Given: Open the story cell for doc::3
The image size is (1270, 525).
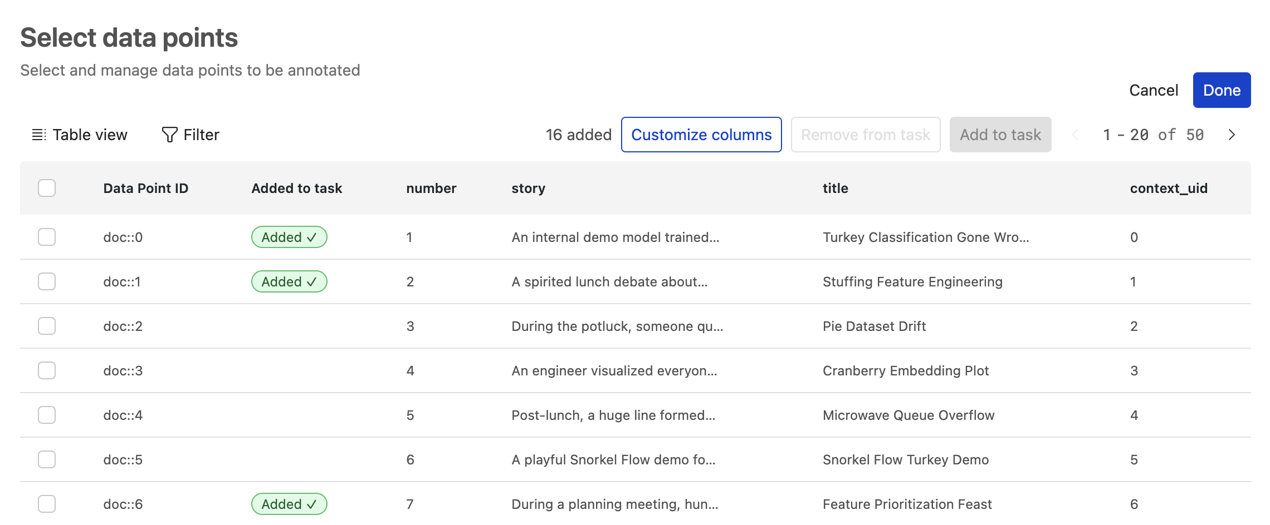Looking at the screenshot, I should [614, 370].
